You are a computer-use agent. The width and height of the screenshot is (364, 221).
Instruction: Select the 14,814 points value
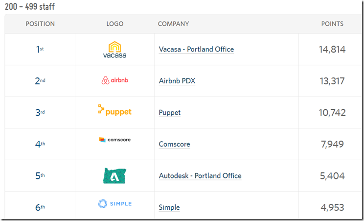click(x=332, y=49)
